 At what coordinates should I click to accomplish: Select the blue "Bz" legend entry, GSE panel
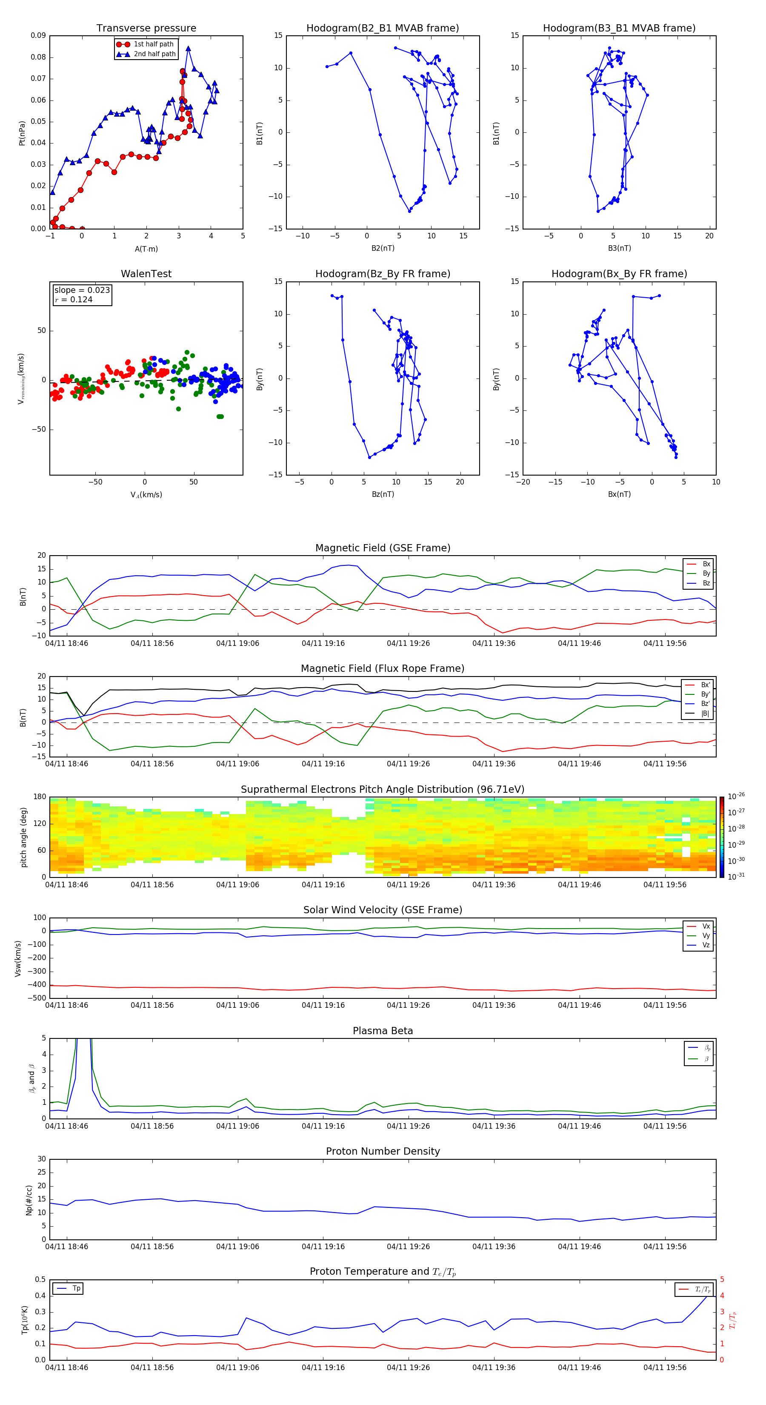click(x=698, y=583)
